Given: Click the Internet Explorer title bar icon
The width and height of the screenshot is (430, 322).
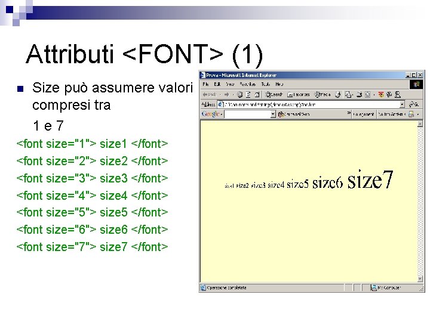Looking at the screenshot, I should coord(202,75).
